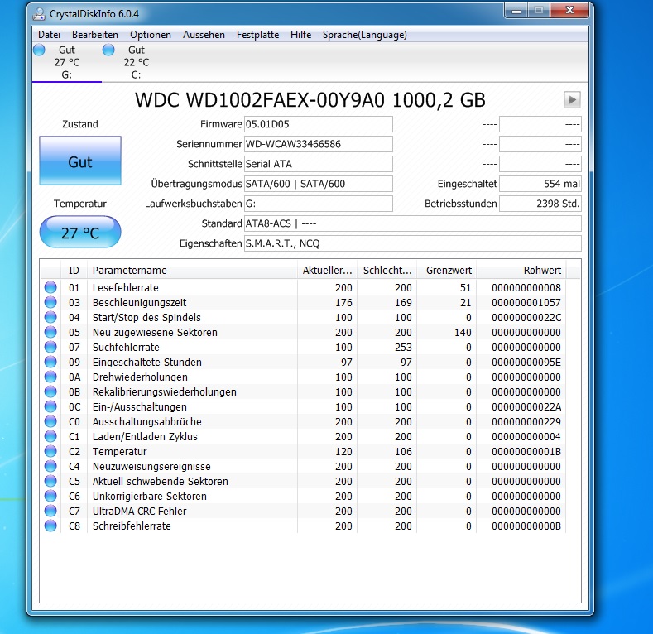Close the CrystalDiskInfo window
The height and width of the screenshot is (634, 653).
pos(569,11)
